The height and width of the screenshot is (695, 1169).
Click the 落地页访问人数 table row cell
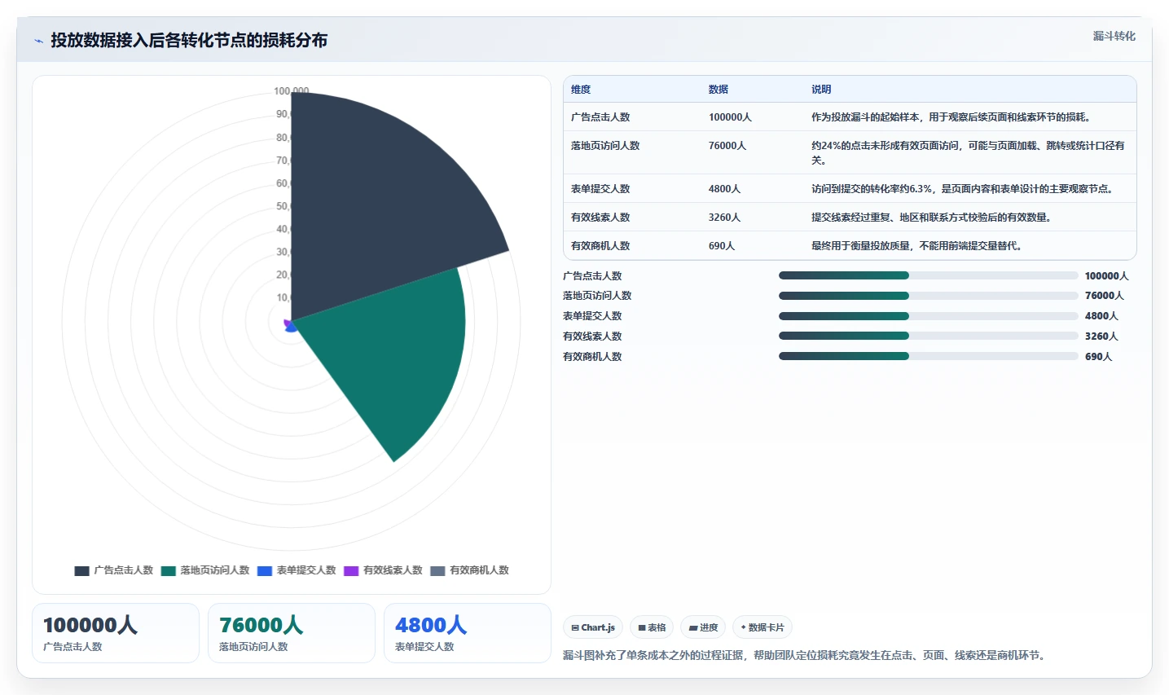tap(605, 146)
